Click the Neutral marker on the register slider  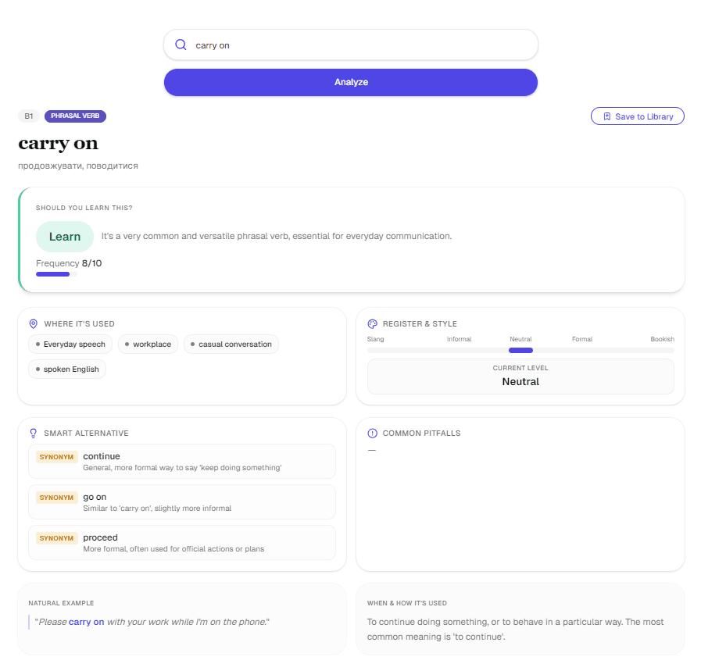(520, 350)
